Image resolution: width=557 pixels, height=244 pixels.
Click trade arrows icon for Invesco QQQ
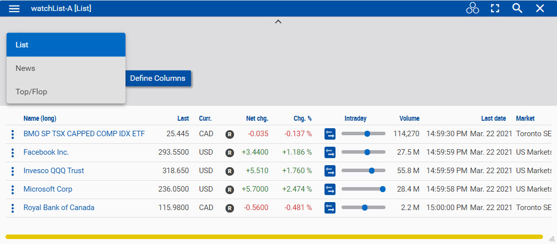click(x=329, y=171)
